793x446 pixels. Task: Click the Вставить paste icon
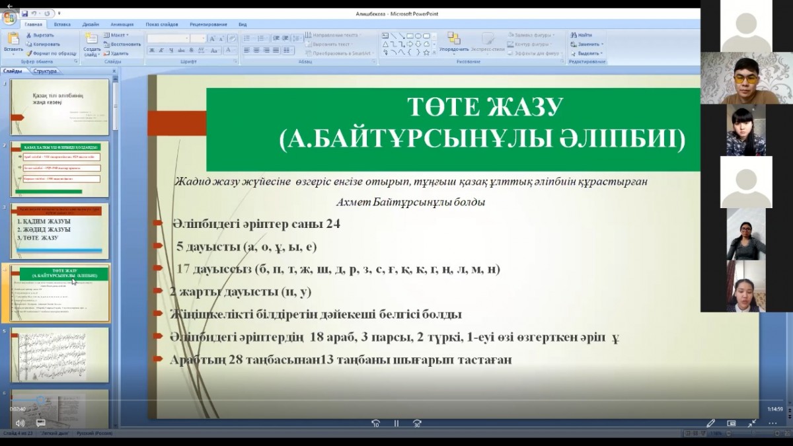[x=13, y=38]
